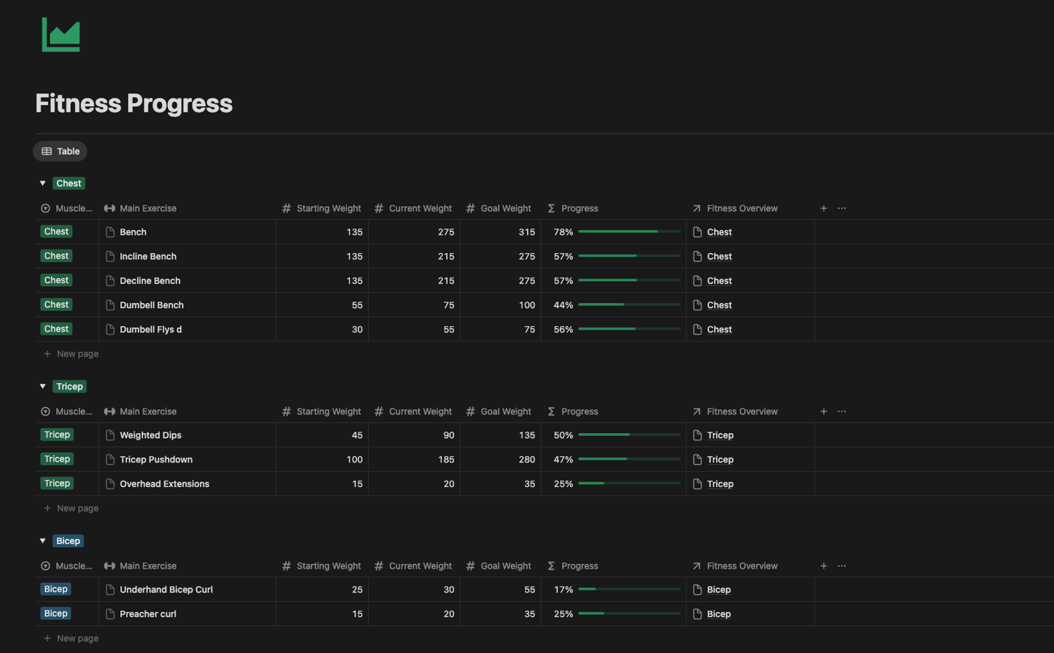This screenshot has width=1054, height=653.
Task: Click the Dumbell Bench page icon
Action: (110, 305)
